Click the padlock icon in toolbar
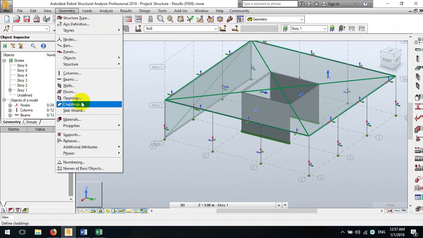Image resolution: width=423 pixels, height=238 pixels. click(150, 19)
